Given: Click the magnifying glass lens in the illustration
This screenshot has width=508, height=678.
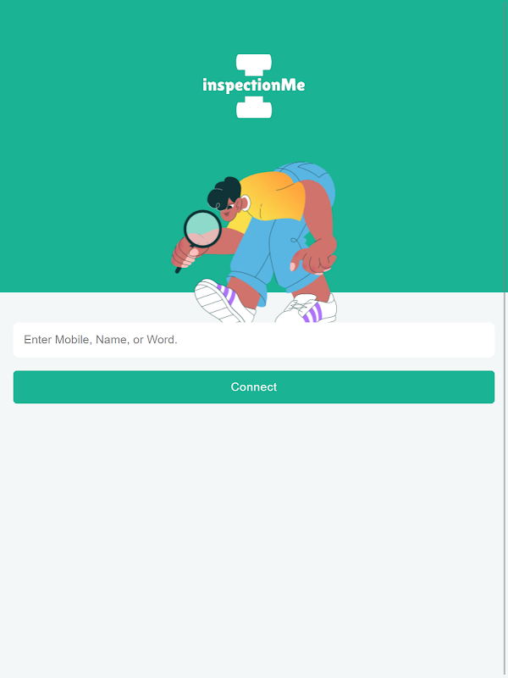Looking at the screenshot, I should pos(202,229).
